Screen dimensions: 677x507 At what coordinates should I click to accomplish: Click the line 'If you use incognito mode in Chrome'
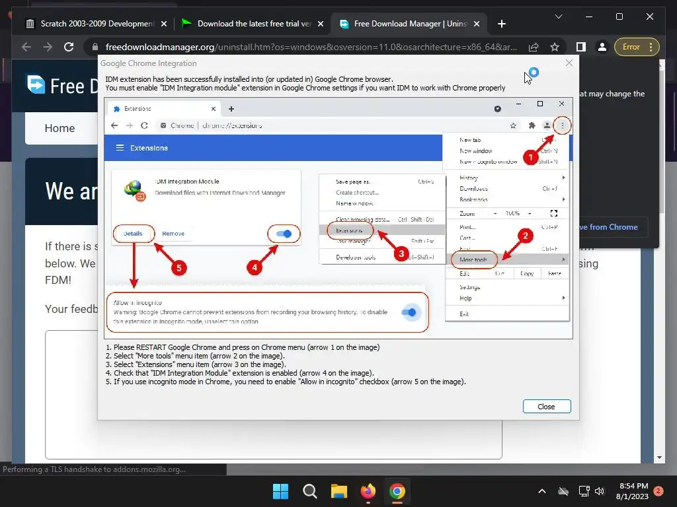pyautogui.click(x=286, y=382)
